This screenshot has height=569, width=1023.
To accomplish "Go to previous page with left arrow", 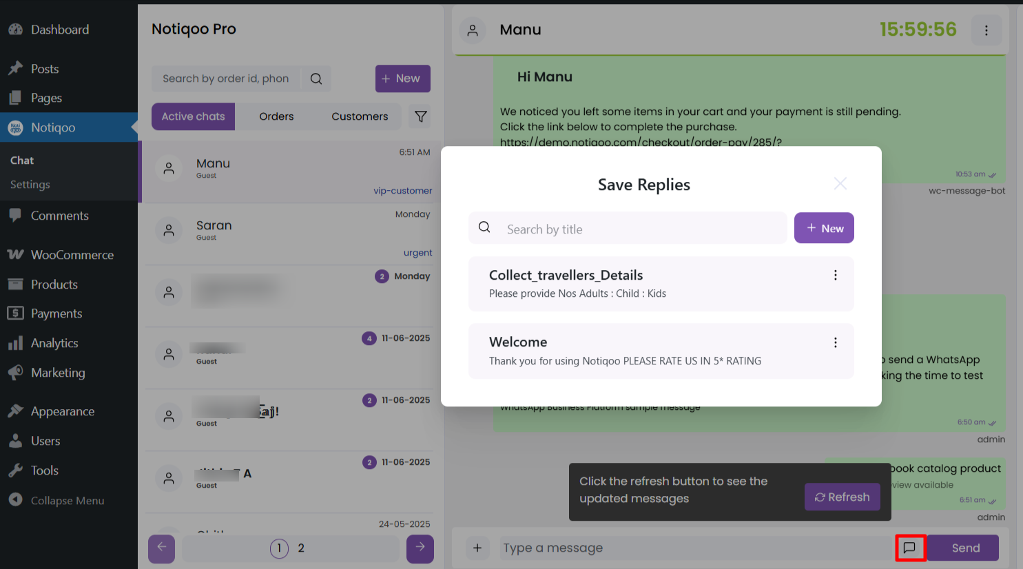I will [x=162, y=548].
